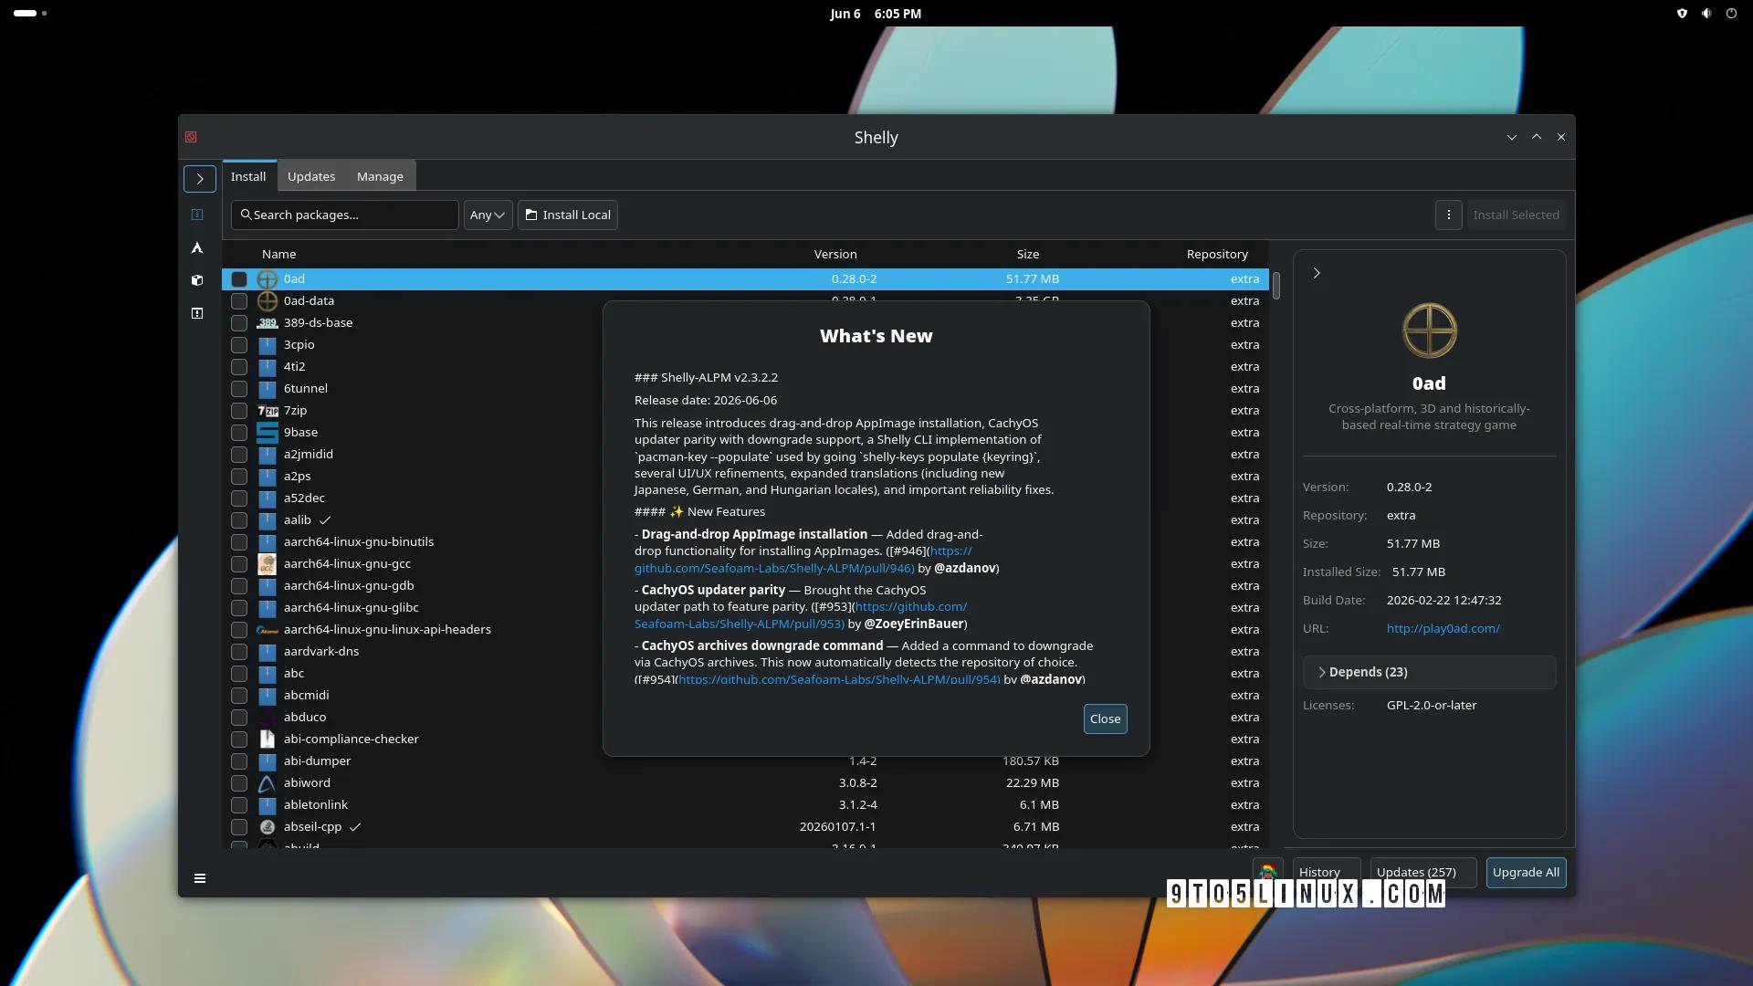
Task: Switch to the Manage tab
Action: coord(380,176)
